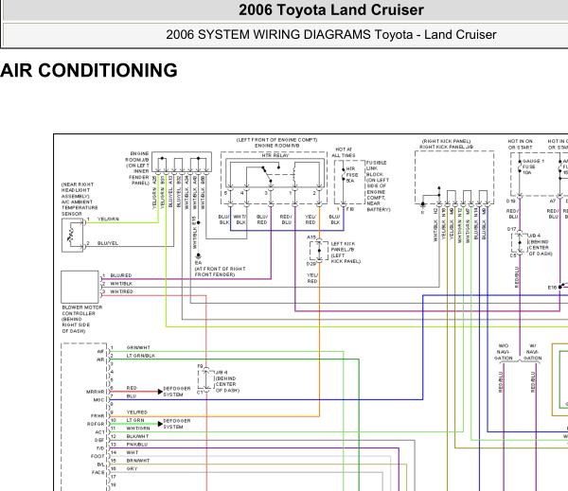
Task: Click the 'GRN/WHT' wire label at pin 1
Action: coord(138,347)
